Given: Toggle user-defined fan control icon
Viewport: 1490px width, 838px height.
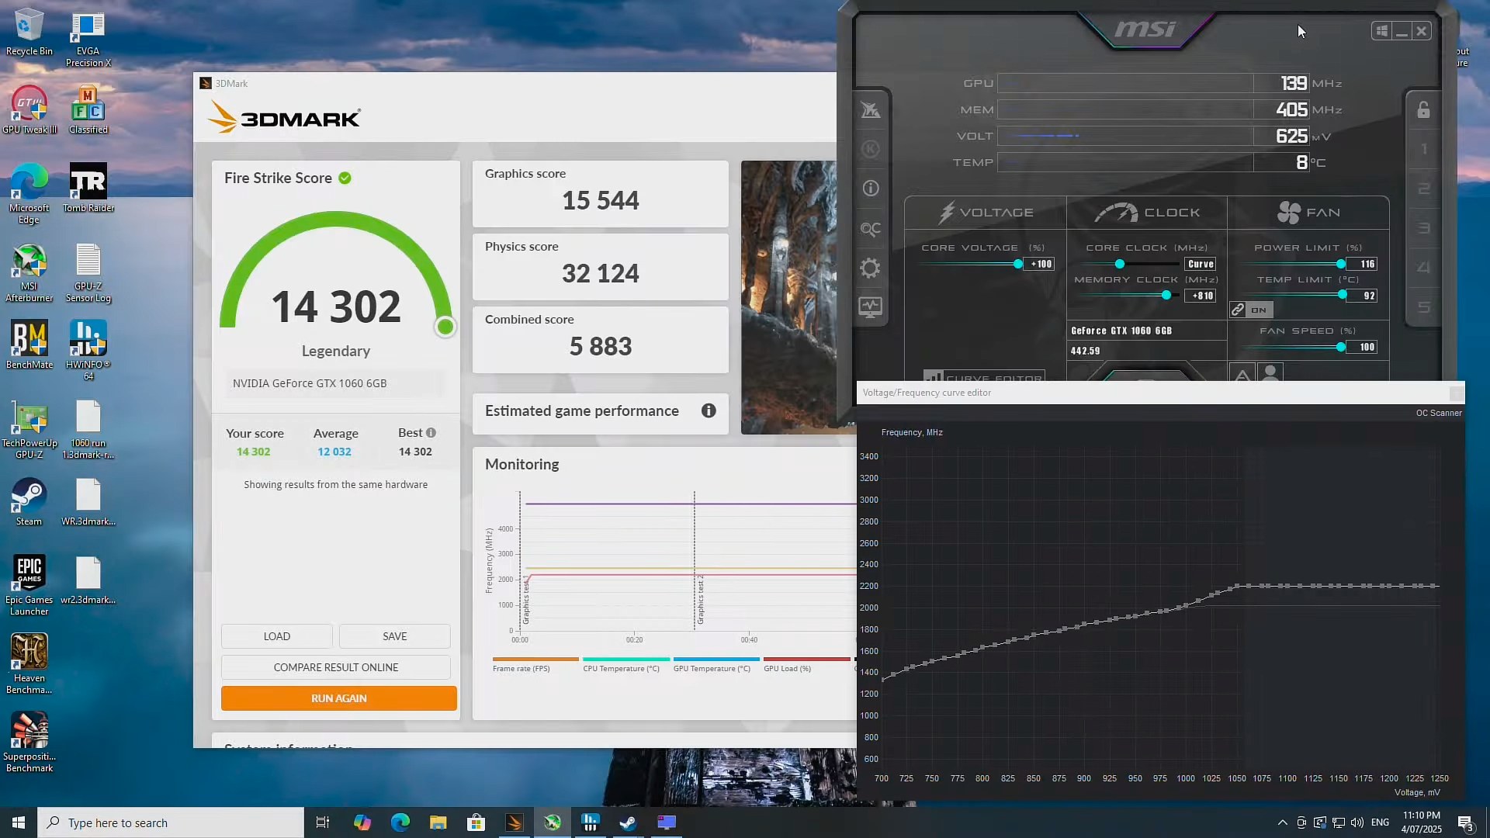Looking at the screenshot, I should 1270,374.
